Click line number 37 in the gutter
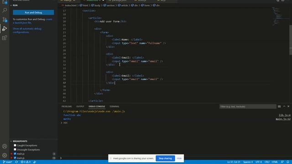Image resolution: width=292 pixels, height=164 pixels. pos(64,83)
